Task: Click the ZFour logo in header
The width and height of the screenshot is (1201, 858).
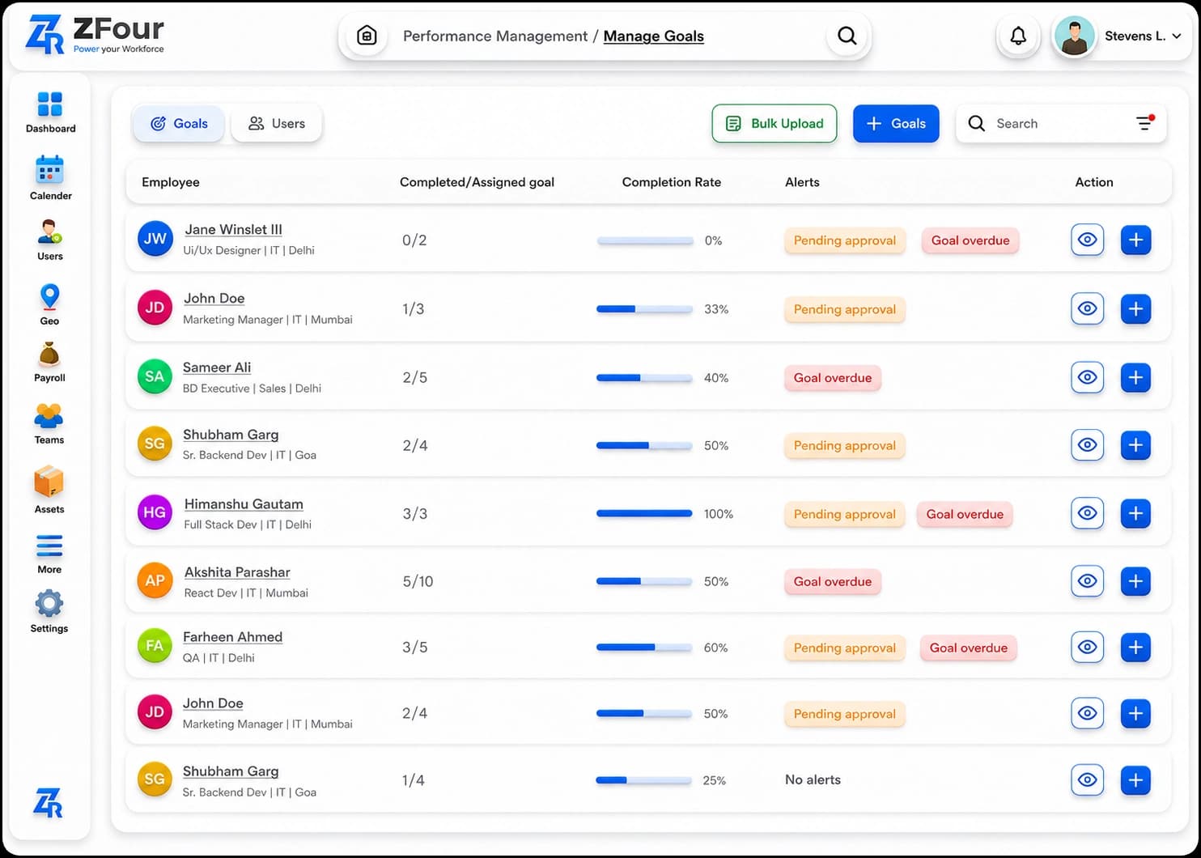Action: pyautogui.click(x=95, y=36)
